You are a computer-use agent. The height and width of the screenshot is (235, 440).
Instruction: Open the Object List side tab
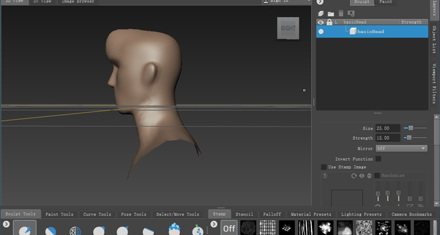pyautogui.click(x=434, y=40)
